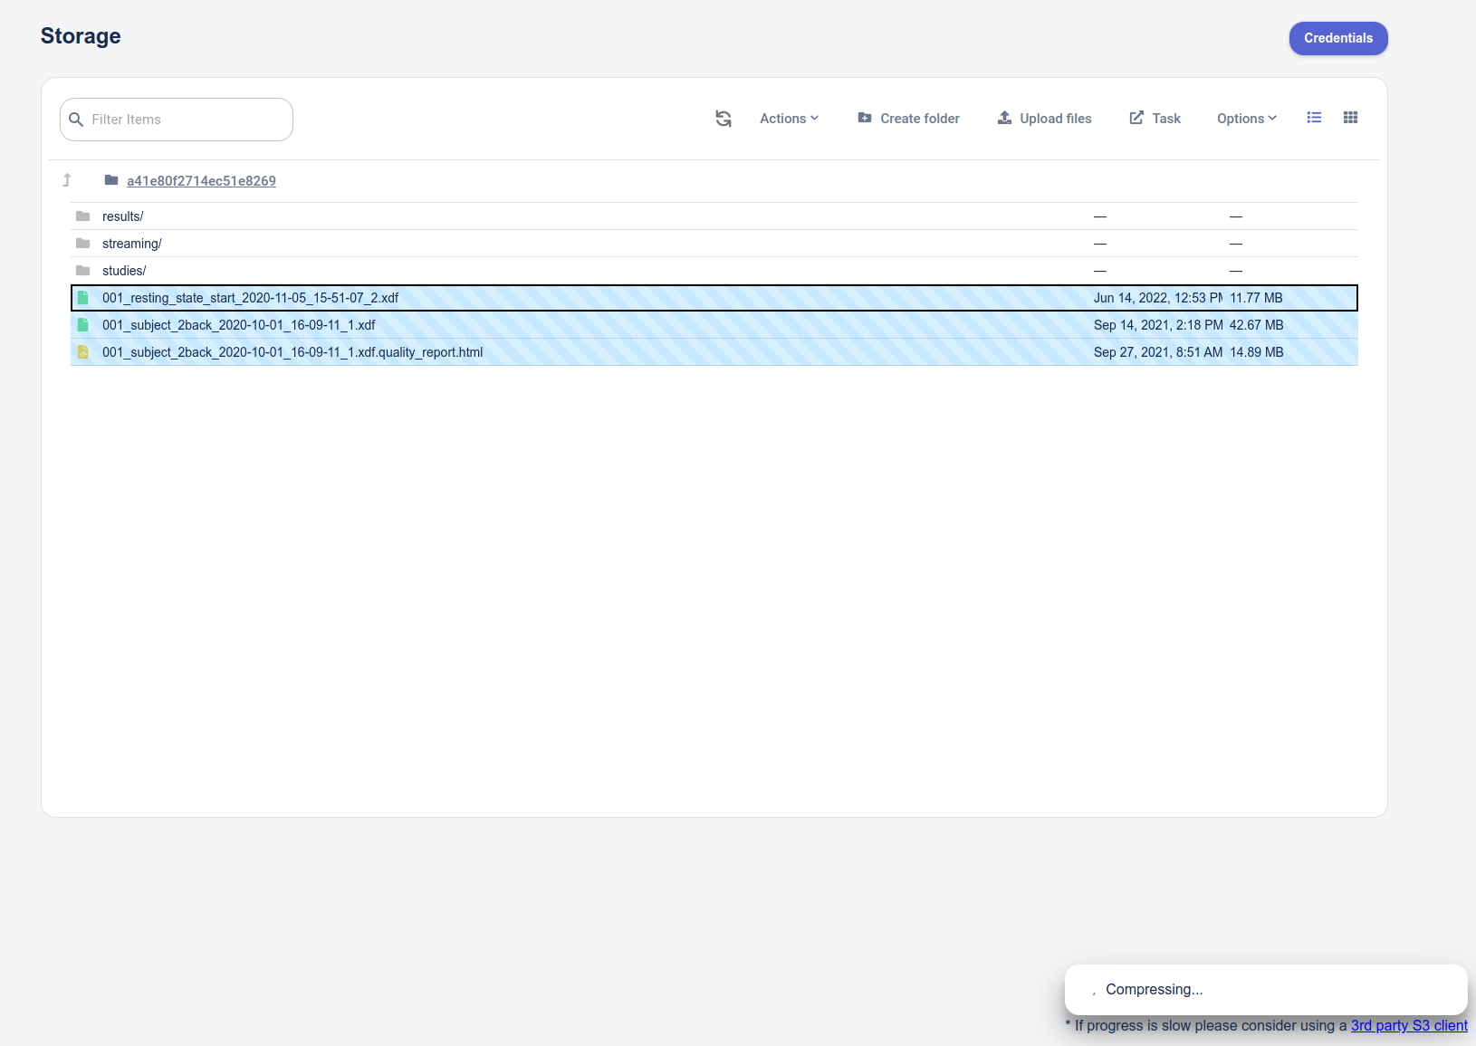
Task: Click the search magnifier icon
Action: point(76,120)
